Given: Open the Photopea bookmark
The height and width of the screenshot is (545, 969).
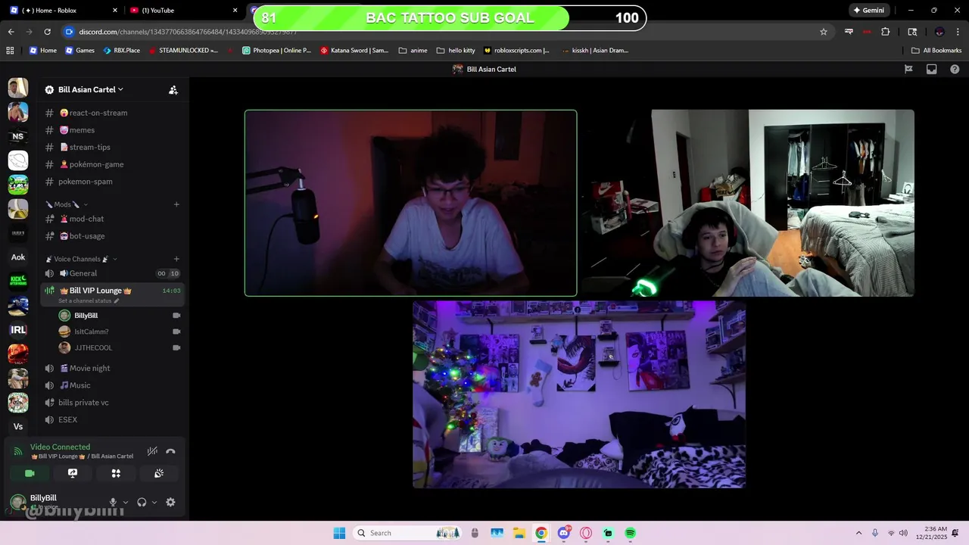Looking at the screenshot, I should tap(276, 51).
